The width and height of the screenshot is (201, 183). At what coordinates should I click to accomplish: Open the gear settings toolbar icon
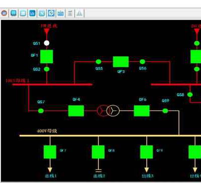coord(51,13)
